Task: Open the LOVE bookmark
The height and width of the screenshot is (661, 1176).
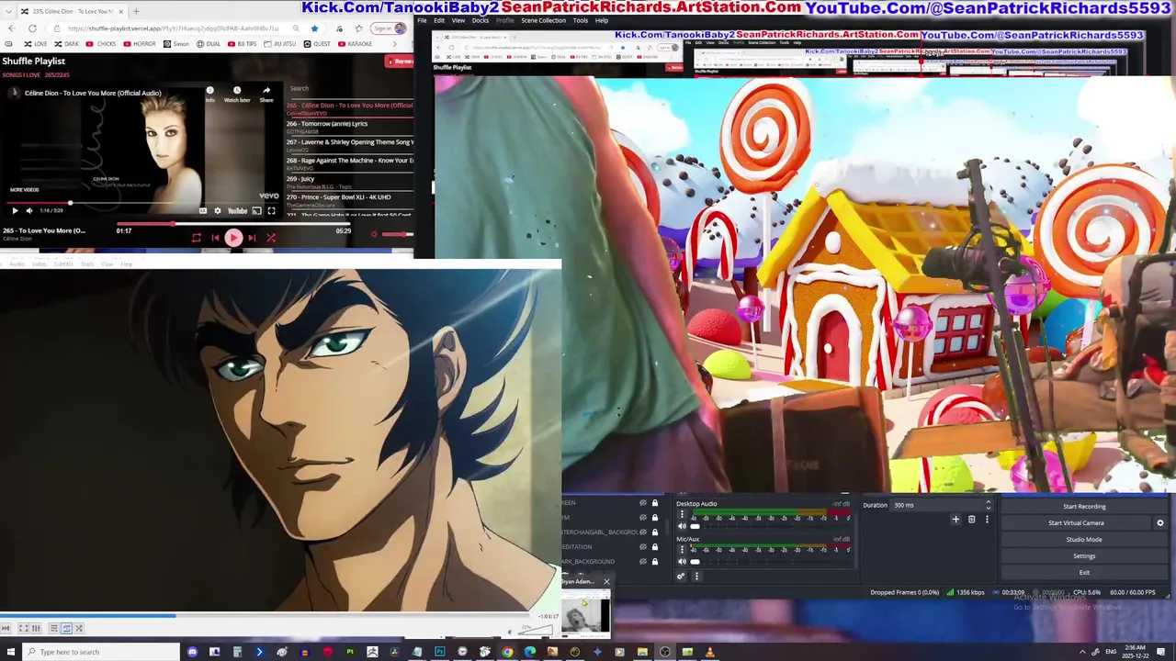Action: (36, 44)
